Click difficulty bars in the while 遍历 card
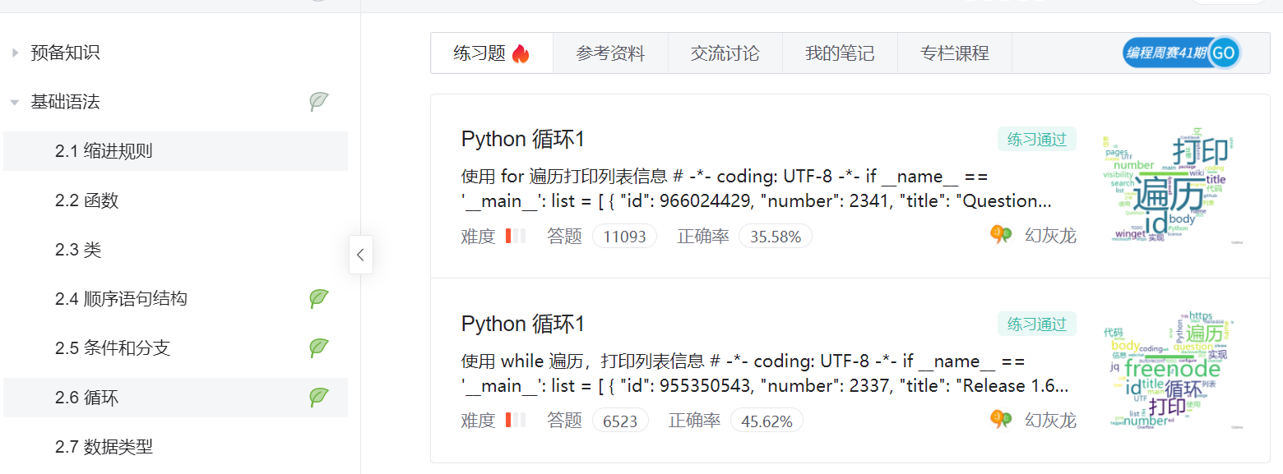Screen dimensions: 1283x474 [x=516, y=420]
